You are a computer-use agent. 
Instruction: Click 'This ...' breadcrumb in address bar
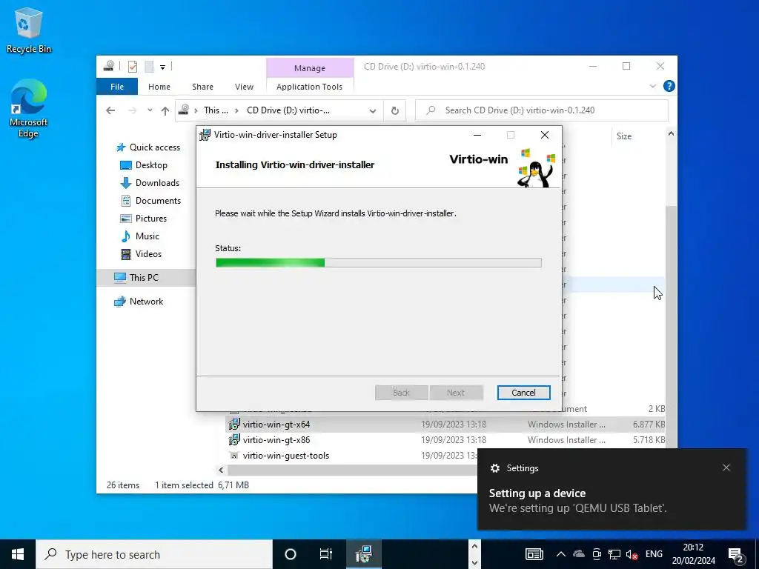[x=216, y=110]
